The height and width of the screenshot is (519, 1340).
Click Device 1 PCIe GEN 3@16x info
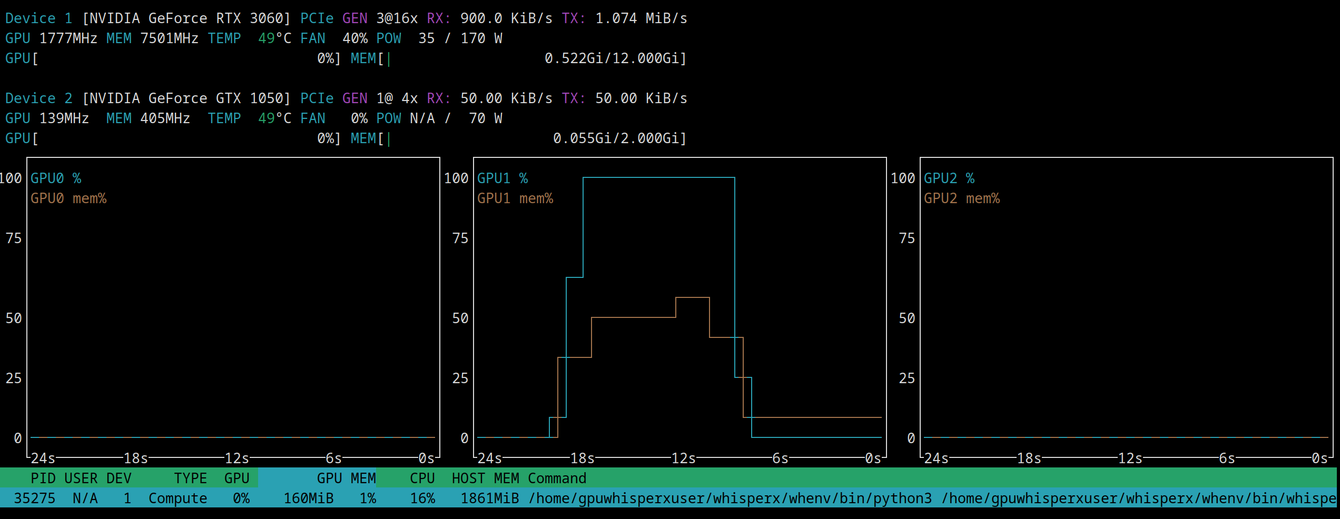(359, 18)
